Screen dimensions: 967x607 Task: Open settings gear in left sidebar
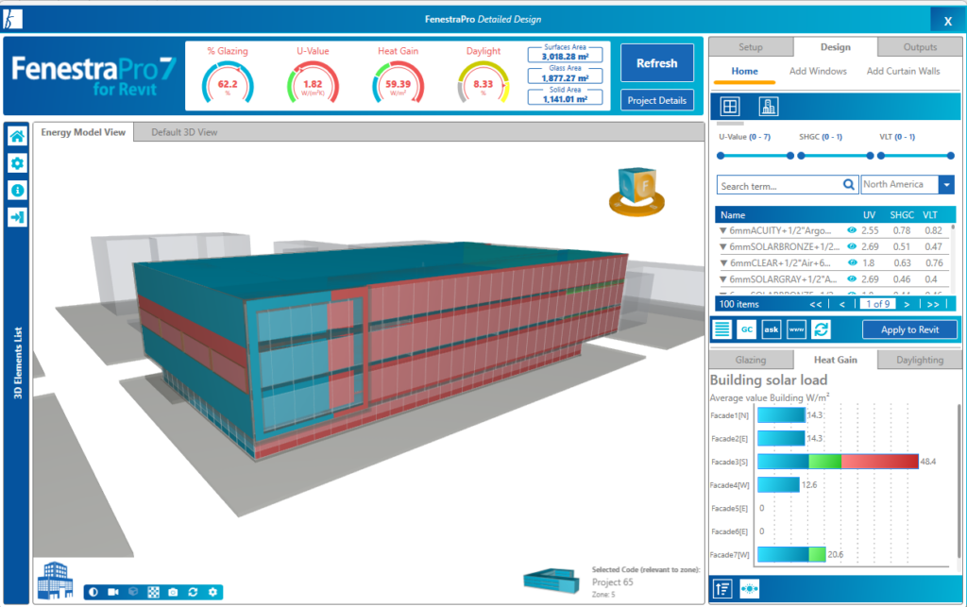pyautogui.click(x=17, y=163)
